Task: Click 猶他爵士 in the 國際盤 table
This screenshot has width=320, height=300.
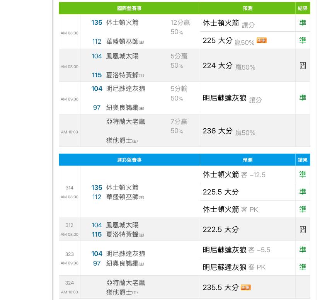Action: pos(119,140)
